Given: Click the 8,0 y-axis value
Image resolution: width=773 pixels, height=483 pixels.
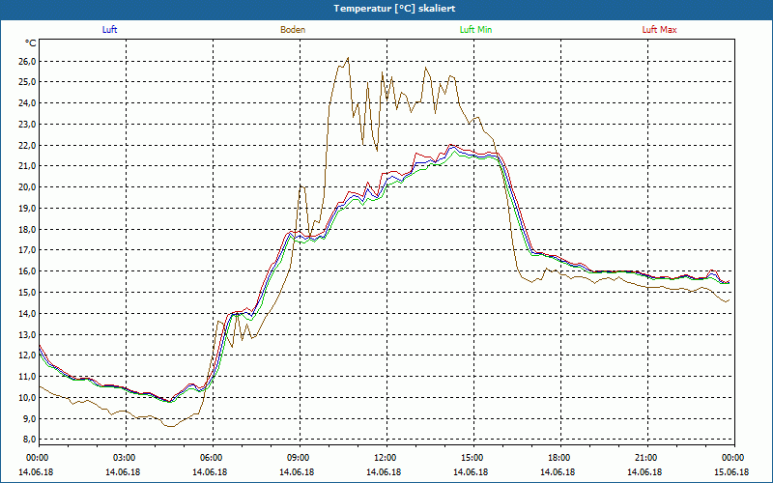Looking at the screenshot, I should coord(29,440).
